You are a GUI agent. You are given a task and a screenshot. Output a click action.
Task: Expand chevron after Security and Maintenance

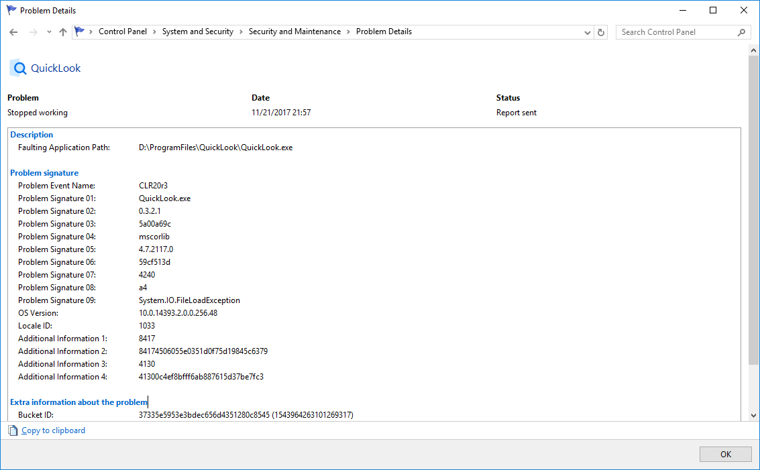coord(349,32)
